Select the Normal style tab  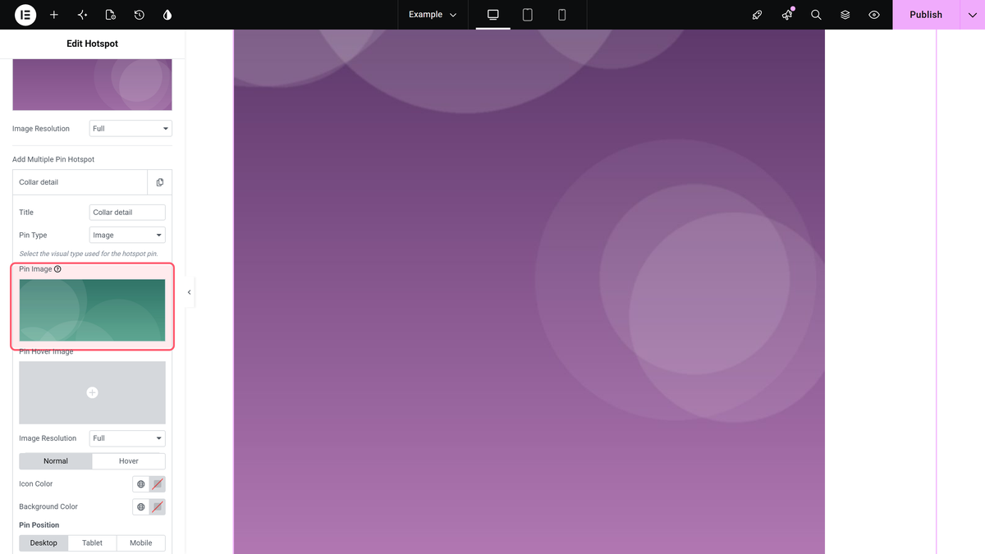pos(56,461)
